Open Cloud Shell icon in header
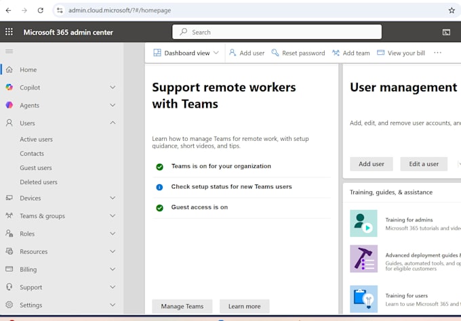The width and height of the screenshot is (461, 321). 446,32
